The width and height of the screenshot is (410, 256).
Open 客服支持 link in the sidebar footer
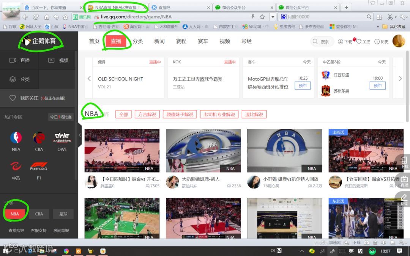click(x=39, y=231)
